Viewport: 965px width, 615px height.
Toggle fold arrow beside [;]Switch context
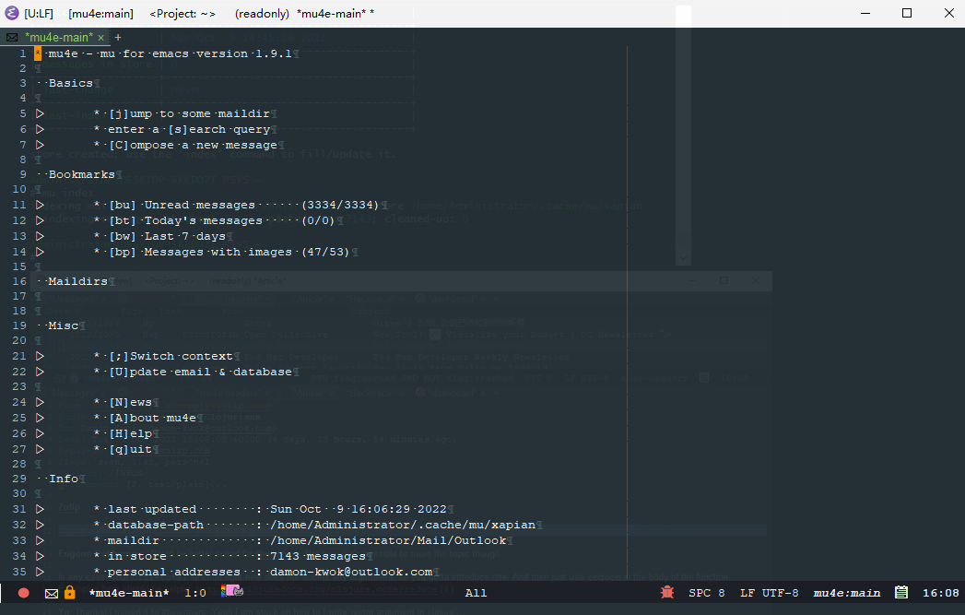click(x=40, y=356)
